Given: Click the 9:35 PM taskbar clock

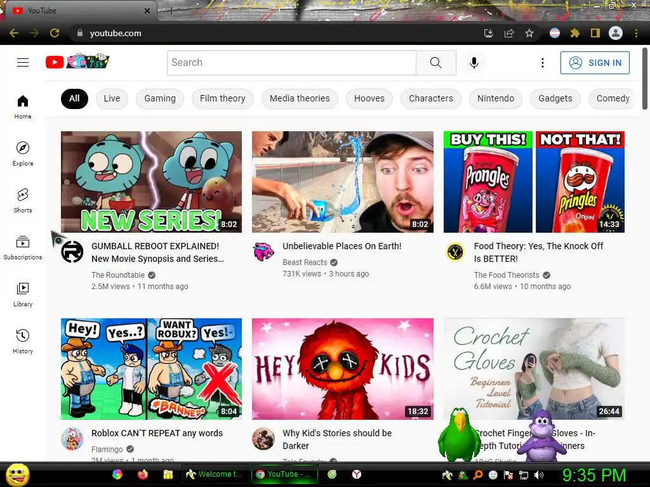Looking at the screenshot, I should pos(594,475).
